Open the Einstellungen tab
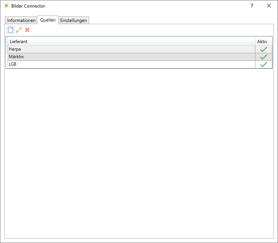Image resolution: width=278 pixels, height=243 pixels. pos(74,20)
